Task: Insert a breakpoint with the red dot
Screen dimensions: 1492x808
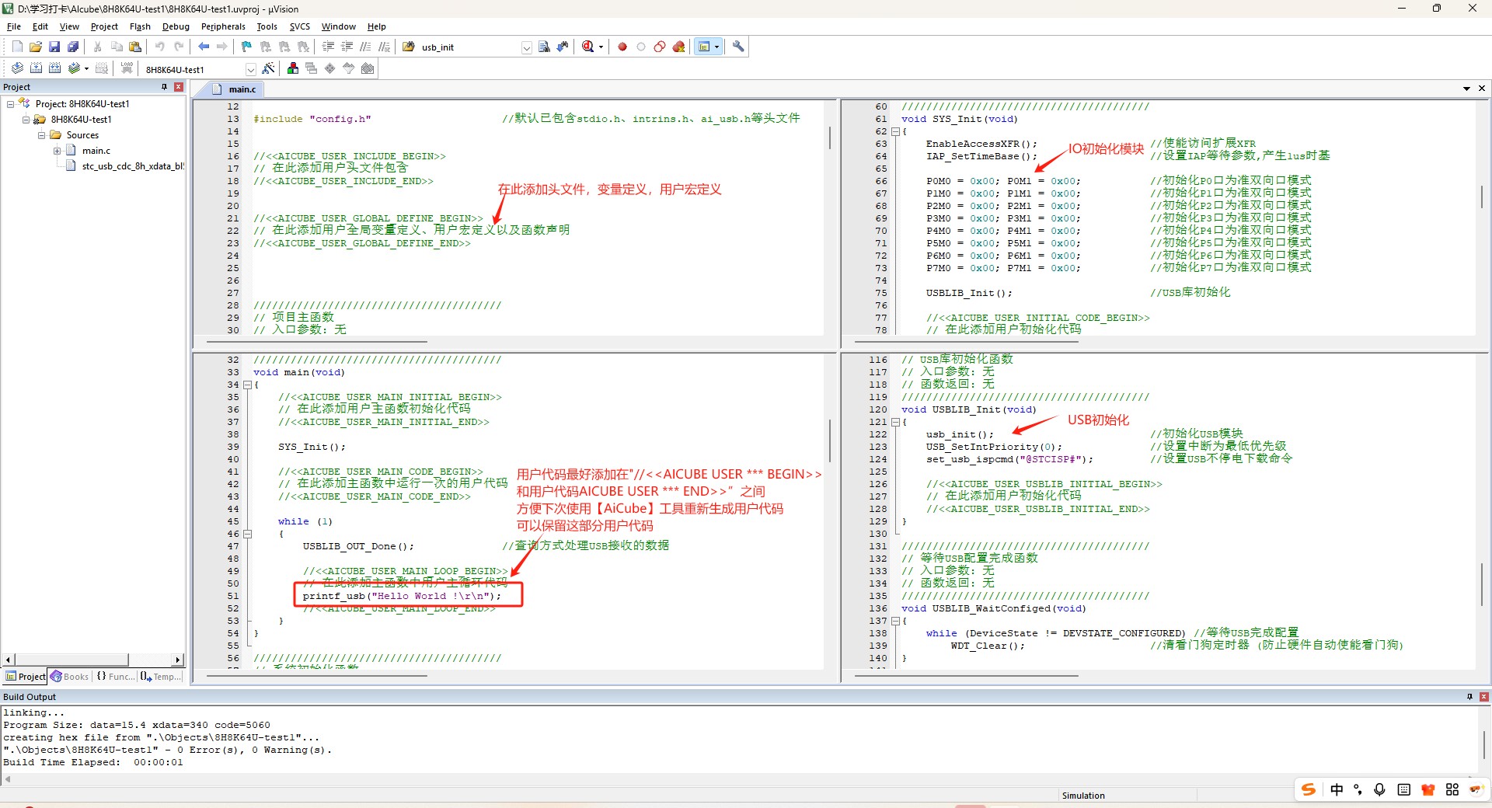Action: click(622, 47)
